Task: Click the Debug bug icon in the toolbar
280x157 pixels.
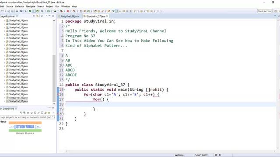Action: 42,11
